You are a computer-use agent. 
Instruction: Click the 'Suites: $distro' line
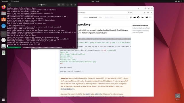tap(66, 56)
